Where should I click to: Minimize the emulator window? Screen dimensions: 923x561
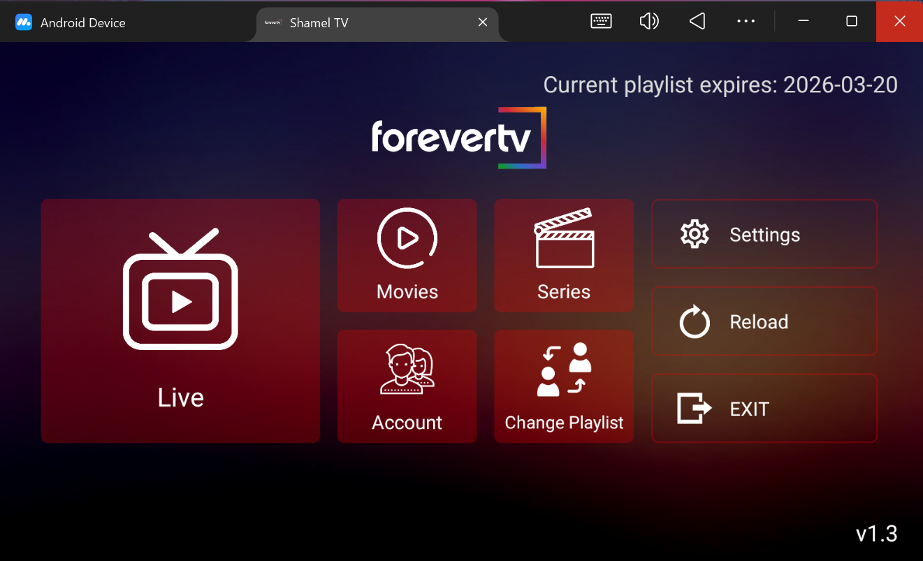(x=804, y=21)
